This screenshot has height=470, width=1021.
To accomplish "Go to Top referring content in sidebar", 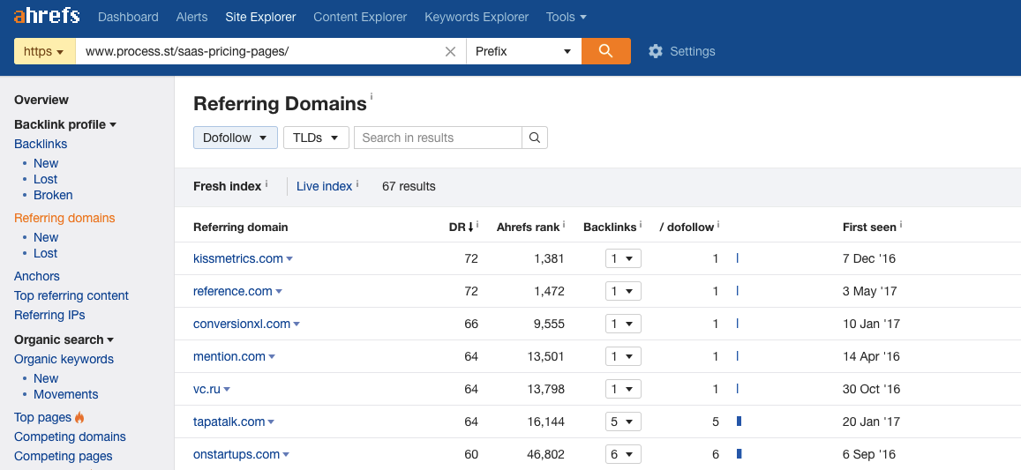I will [71, 295].
